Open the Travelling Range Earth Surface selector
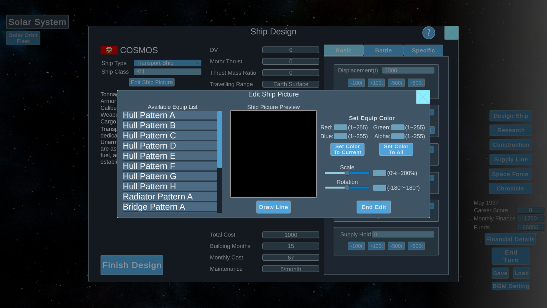The height and width of the screenshot is (308, 547). (x=291, y=84)
